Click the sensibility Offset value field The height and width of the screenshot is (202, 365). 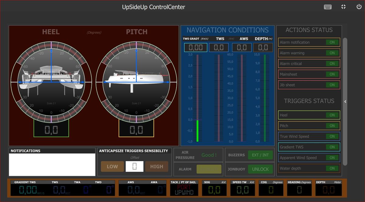pos(134,167)
